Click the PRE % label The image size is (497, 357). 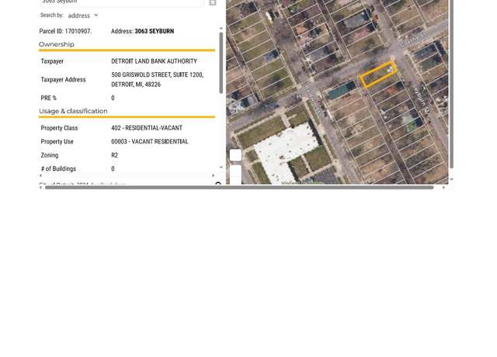click(x=48, y=98)
